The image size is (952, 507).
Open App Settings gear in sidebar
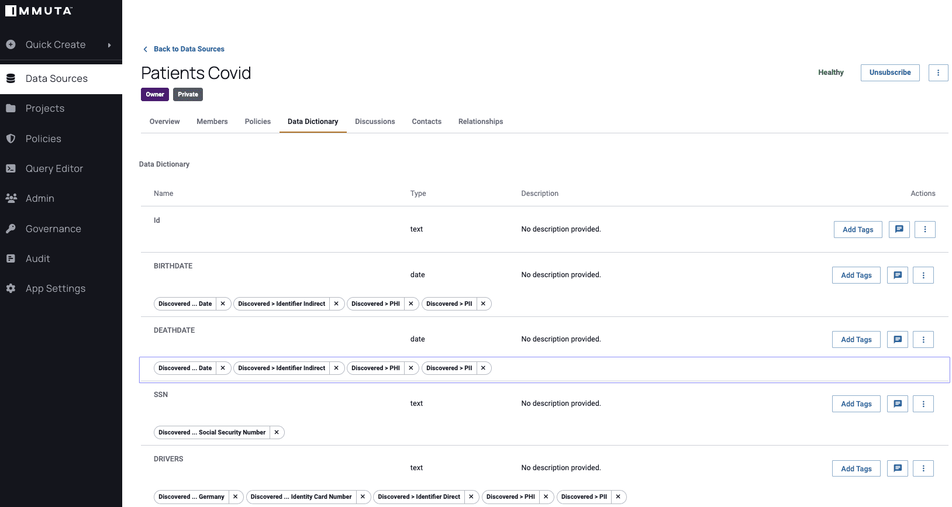coord(11,288)
